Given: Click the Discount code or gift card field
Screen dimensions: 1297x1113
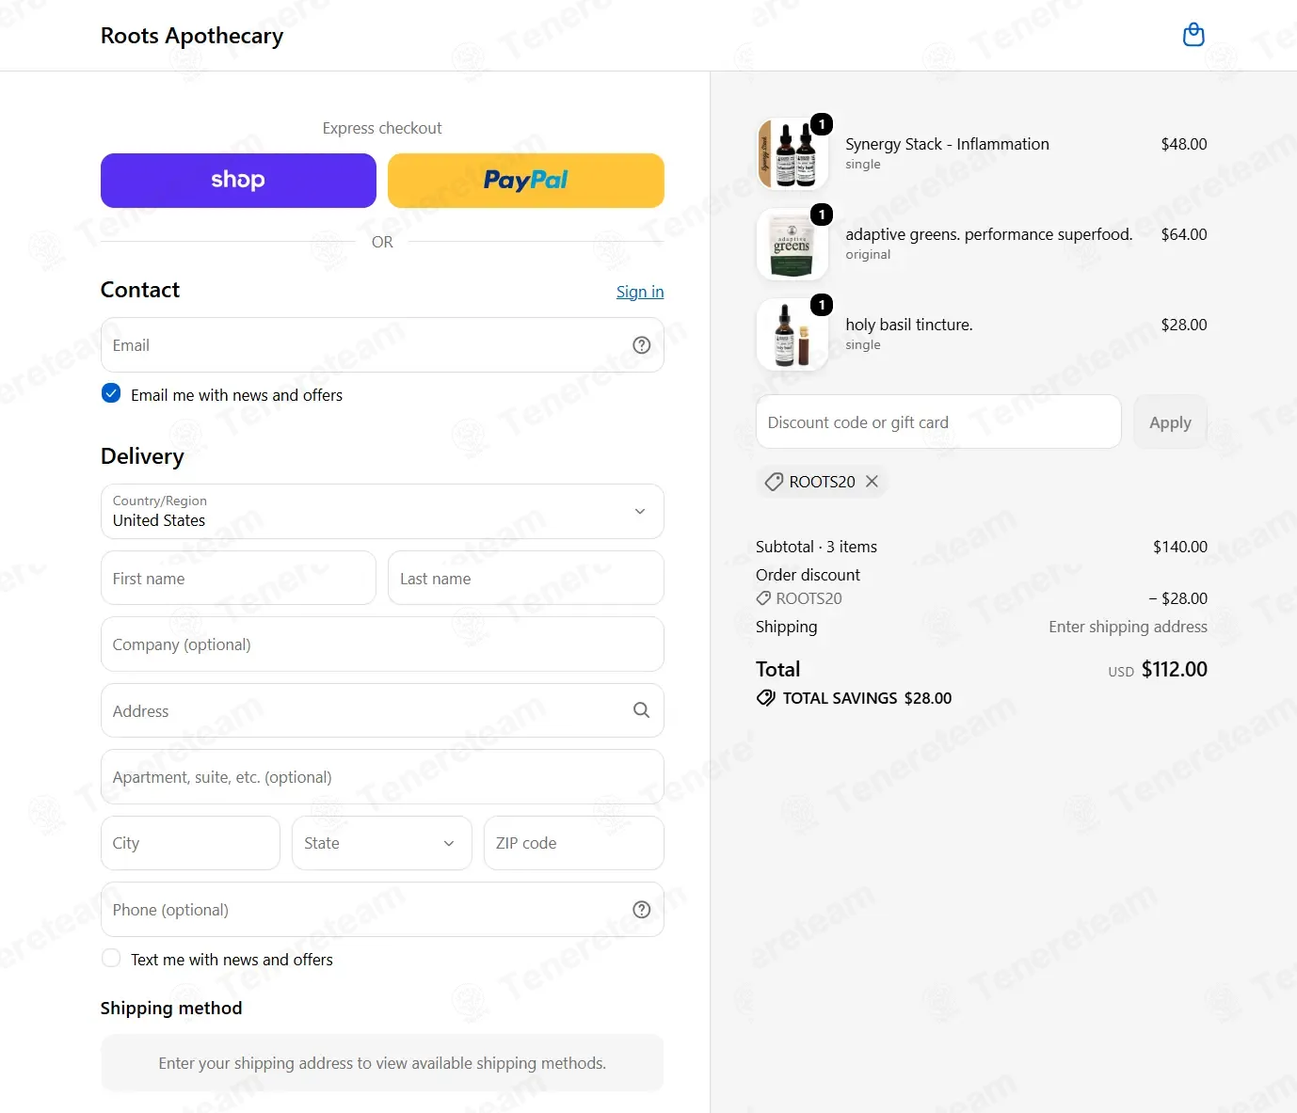Looking at the screenshot, I should pos(938,422).
